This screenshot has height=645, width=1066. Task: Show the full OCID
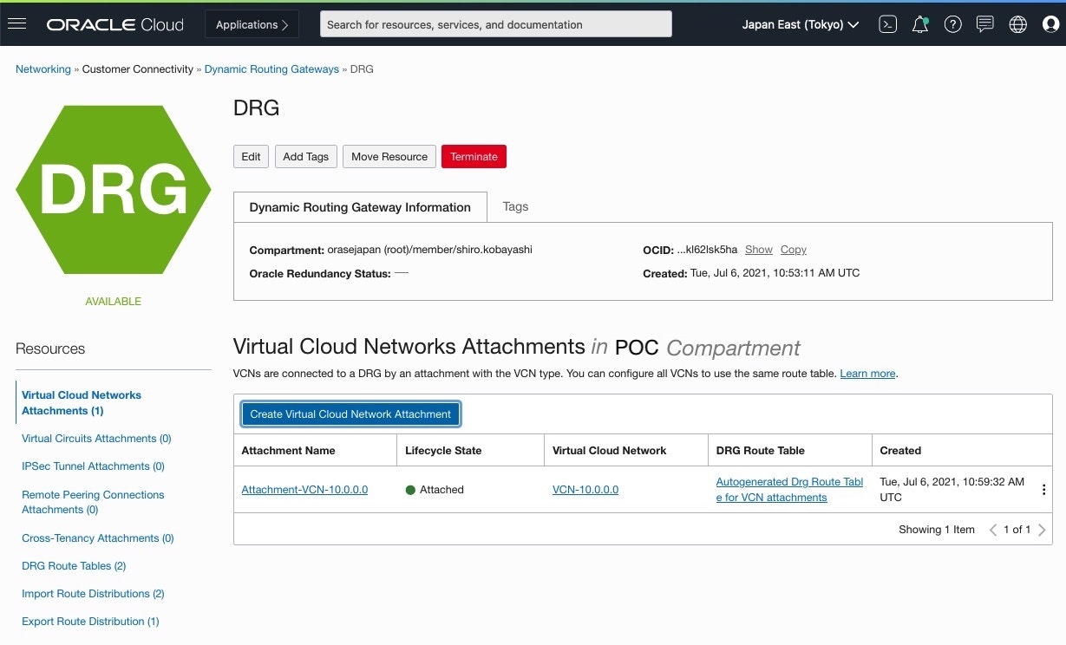[x=758, y=250]
